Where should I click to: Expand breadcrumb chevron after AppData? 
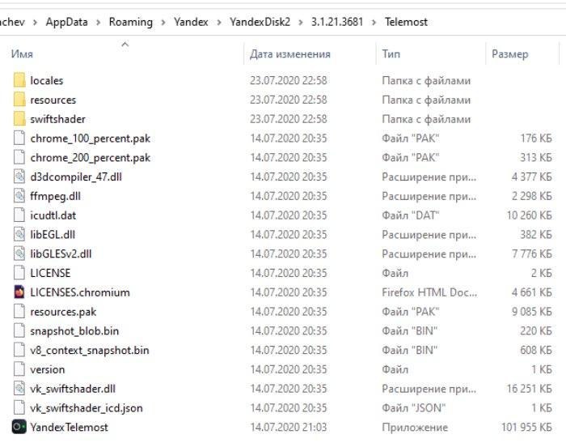(x=98, y=23)
